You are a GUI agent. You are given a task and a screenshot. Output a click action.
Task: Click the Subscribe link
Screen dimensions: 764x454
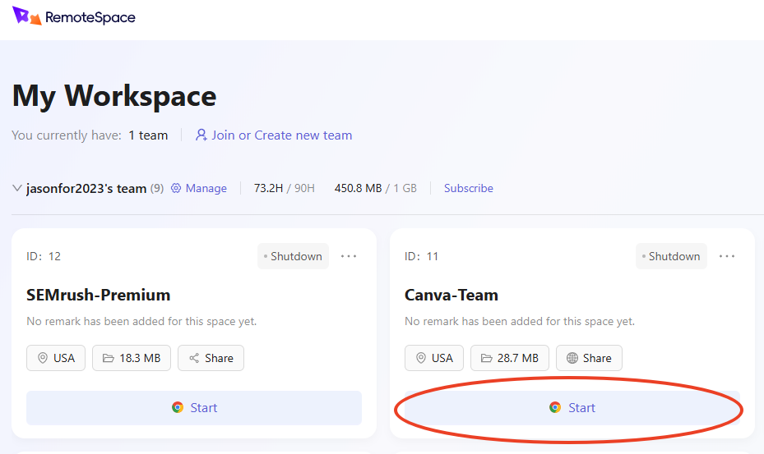point(468,188)
